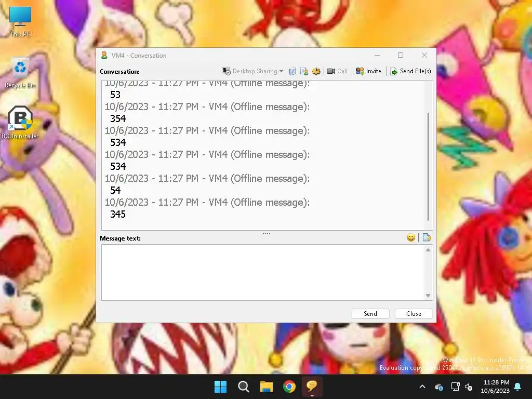The width and height of the screenshot is (532, 399).
Task: Invite users to the conversation
Action: (x=368, y=71)
